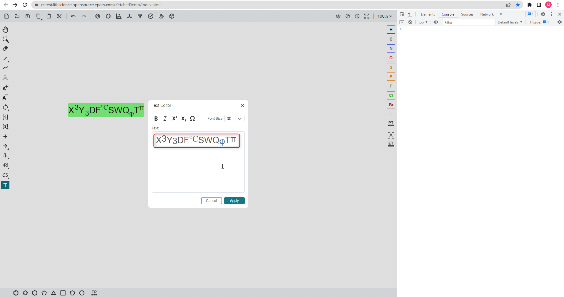Image resolution: width=564 pixels, height=297 pixels.
Task: Apply the text changes
Action: (x=234, y=201)
